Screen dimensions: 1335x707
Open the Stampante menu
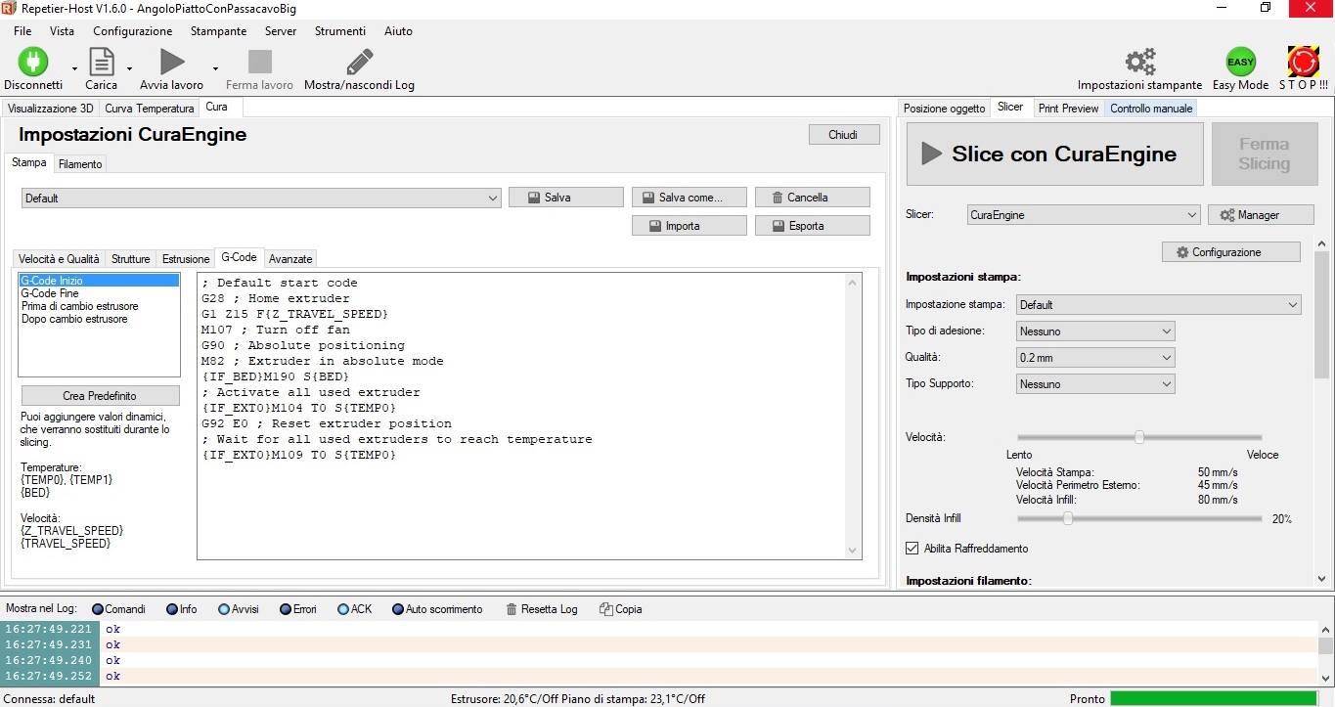(218, 31)
